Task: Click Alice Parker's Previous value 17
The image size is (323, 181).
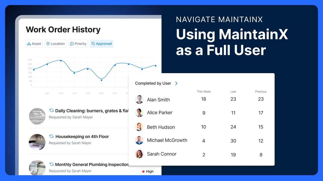Action: (261, 113)
